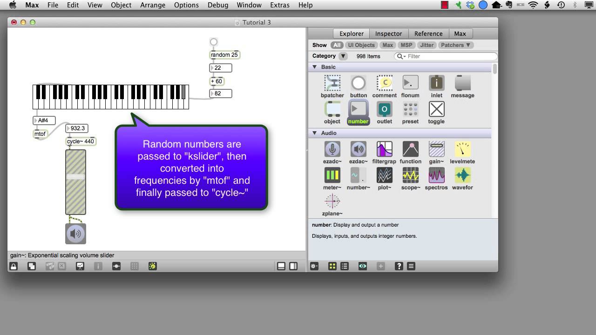Toggle presentation mode icon

[80, 266]
